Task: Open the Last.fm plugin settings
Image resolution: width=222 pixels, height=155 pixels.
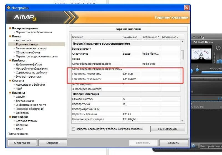Action: 20,97
